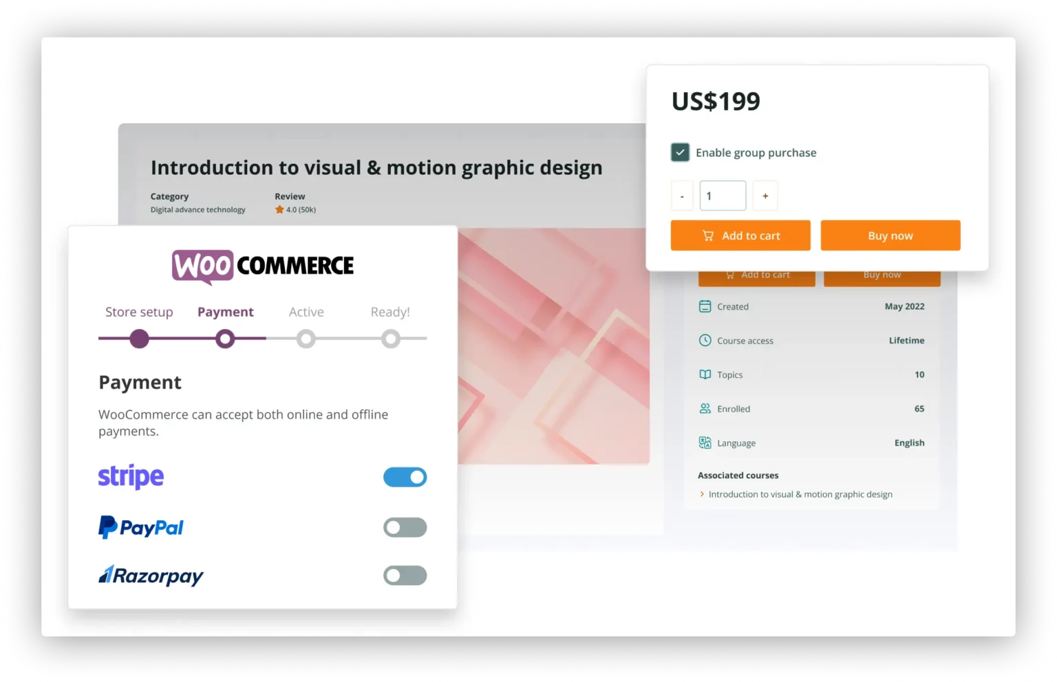Click the Active progress dot
The image size is (1057, 682).
click(x=306, y=339)
